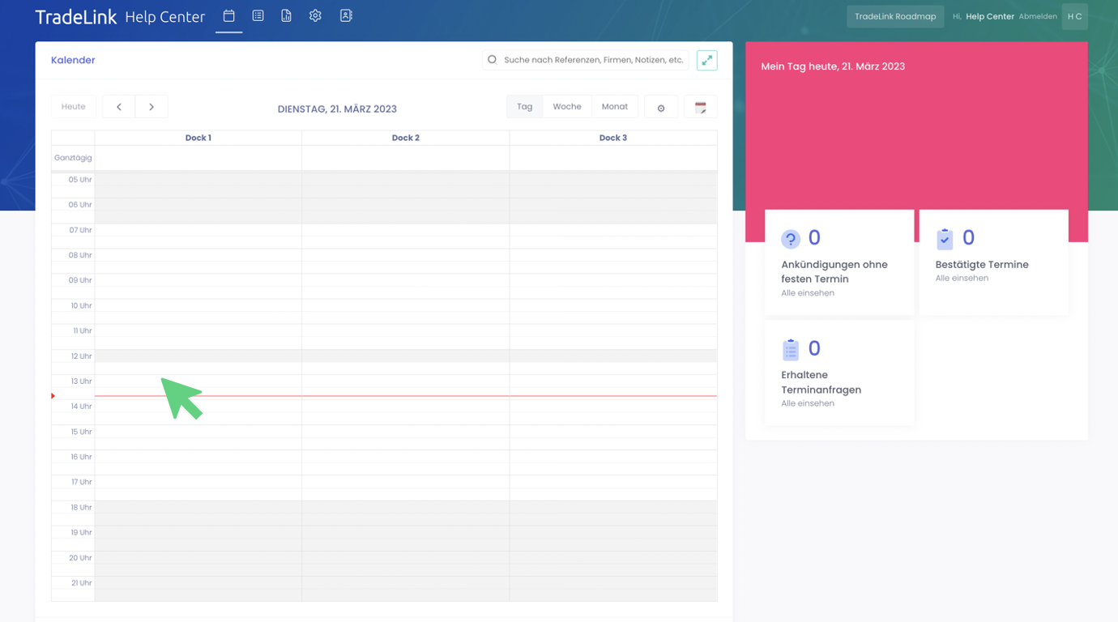
Task: Click the red calendar edit icon
Action: [701, 108]
